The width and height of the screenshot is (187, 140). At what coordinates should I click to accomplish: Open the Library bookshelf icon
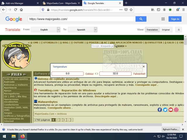coord(153,10)
